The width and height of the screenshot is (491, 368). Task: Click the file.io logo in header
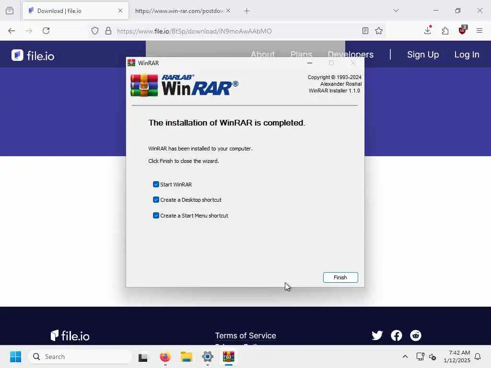coord(33,56)
